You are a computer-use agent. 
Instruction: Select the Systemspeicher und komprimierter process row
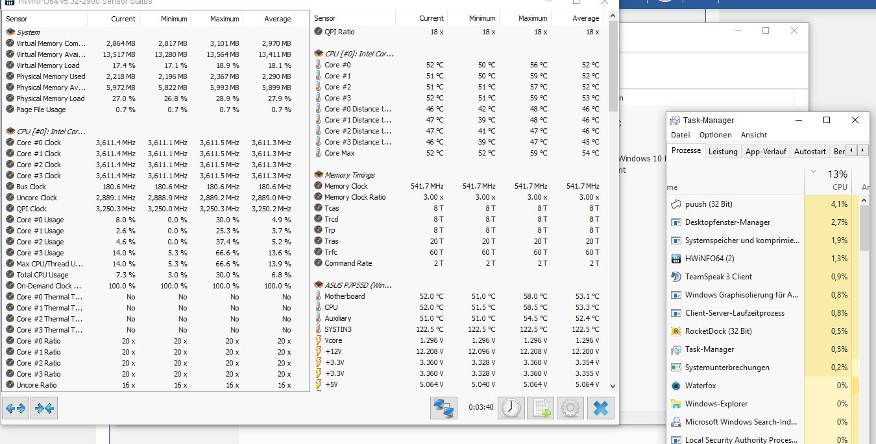point(762,240)
